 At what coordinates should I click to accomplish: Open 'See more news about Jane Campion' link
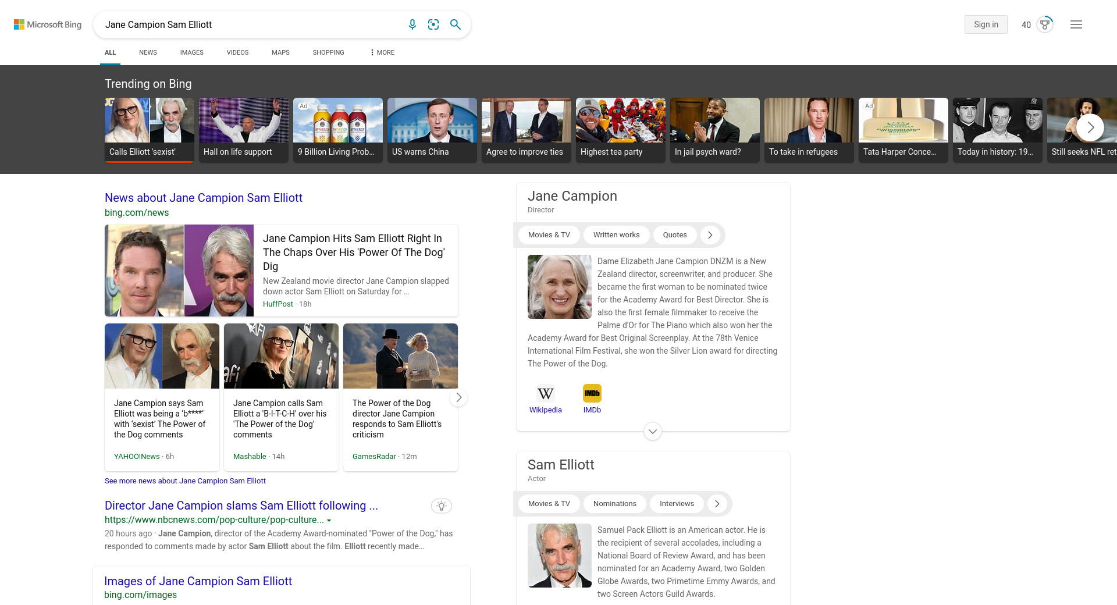[185, 481]
